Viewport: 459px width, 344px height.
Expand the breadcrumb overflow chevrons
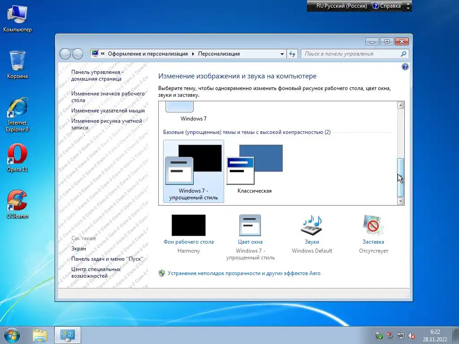click(x=103, y=54)
